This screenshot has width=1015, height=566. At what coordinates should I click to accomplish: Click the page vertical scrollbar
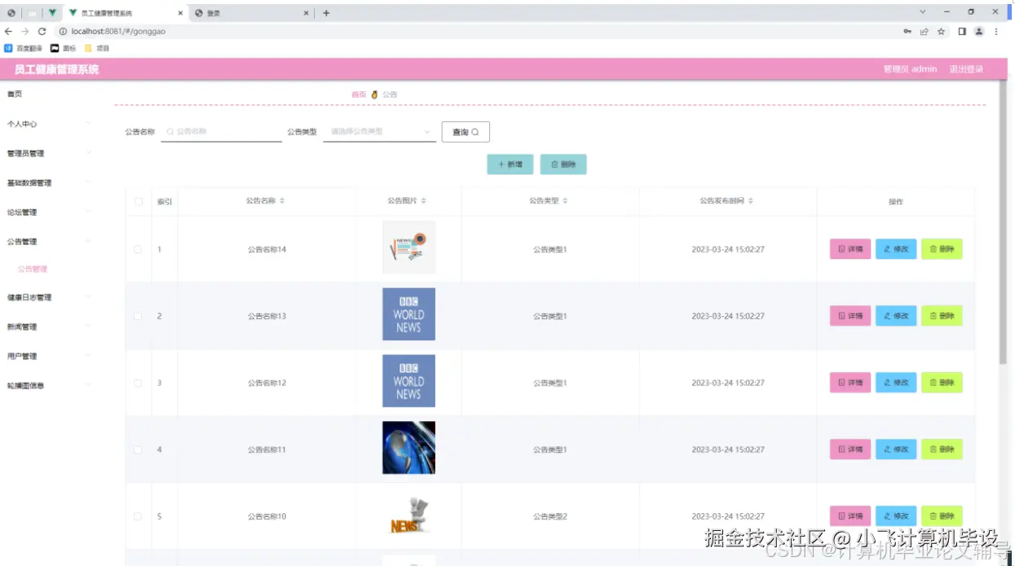(1003, 222)
